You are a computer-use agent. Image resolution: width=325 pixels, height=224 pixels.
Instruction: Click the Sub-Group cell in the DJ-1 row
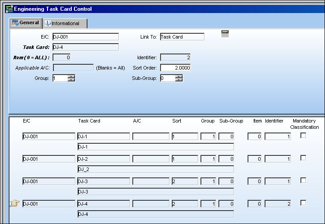pyautogui.click(x=226, y=136)
